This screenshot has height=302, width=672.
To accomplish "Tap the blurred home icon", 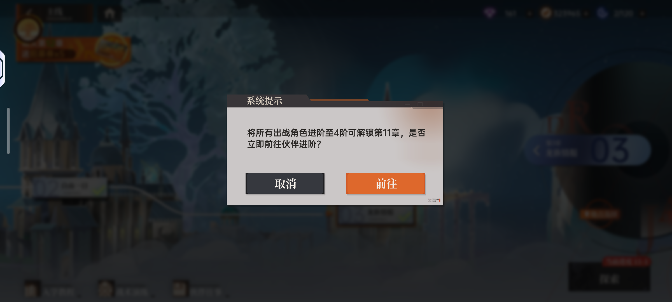I will pyautogui.click(x=109, y=13).
